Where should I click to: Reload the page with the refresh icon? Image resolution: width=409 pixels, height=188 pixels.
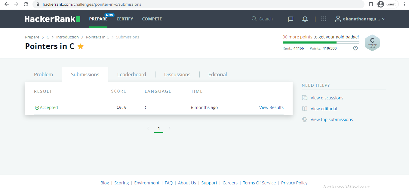(x=26, y=4)
